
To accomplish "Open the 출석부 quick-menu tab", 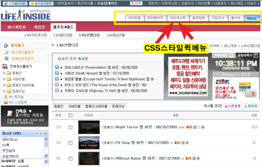I will click(x=236, y=18).
